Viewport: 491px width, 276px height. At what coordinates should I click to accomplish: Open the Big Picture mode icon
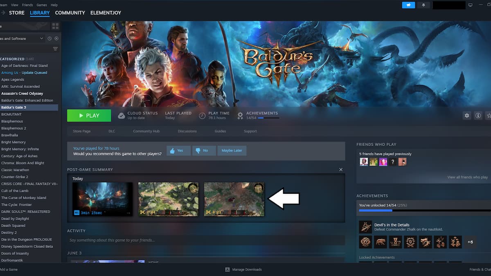(470, 4)
